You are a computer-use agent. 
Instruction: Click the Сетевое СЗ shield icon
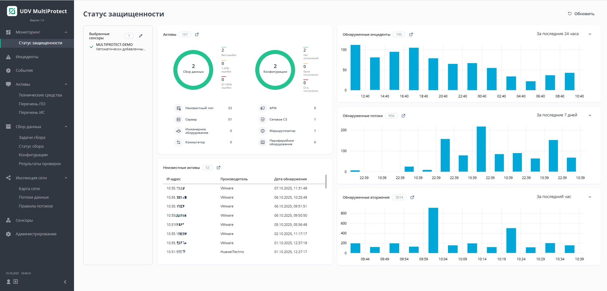click(x=263, y=120)
